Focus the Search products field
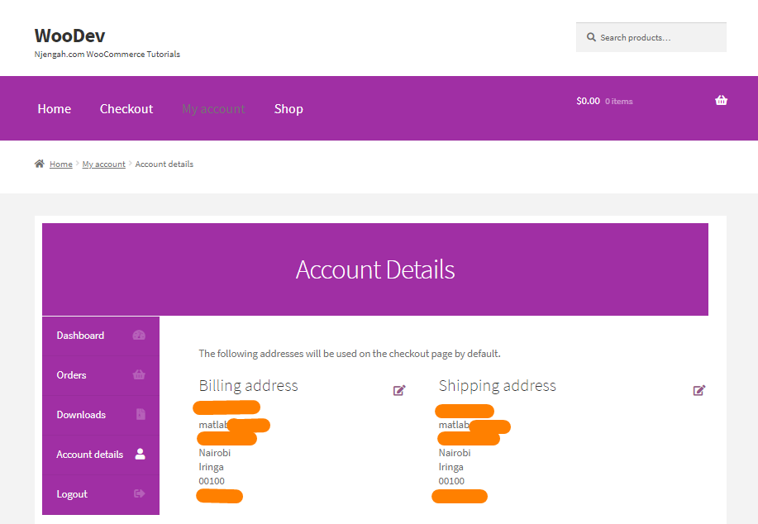The image size is (758, 524). pyautogui.click(x=651, y=37)
